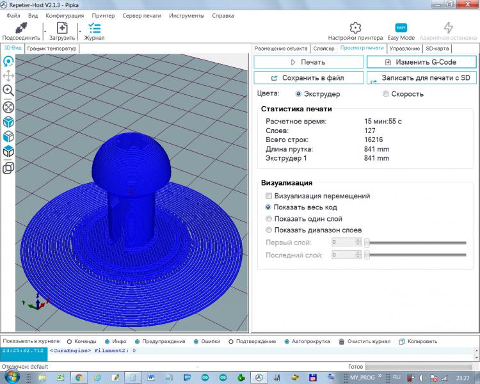Switch to the Слайсер tab
The height and width of the screenshot is (384, 480).
(x=323, y=49)
